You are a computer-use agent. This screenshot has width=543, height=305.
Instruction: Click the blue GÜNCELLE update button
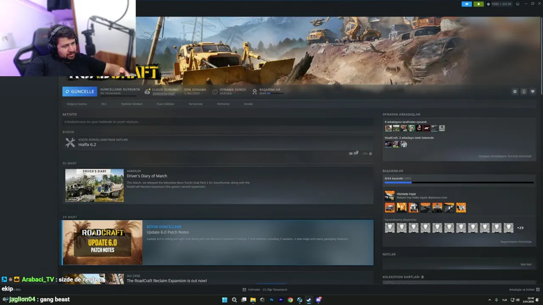click(x=80, y=91)
